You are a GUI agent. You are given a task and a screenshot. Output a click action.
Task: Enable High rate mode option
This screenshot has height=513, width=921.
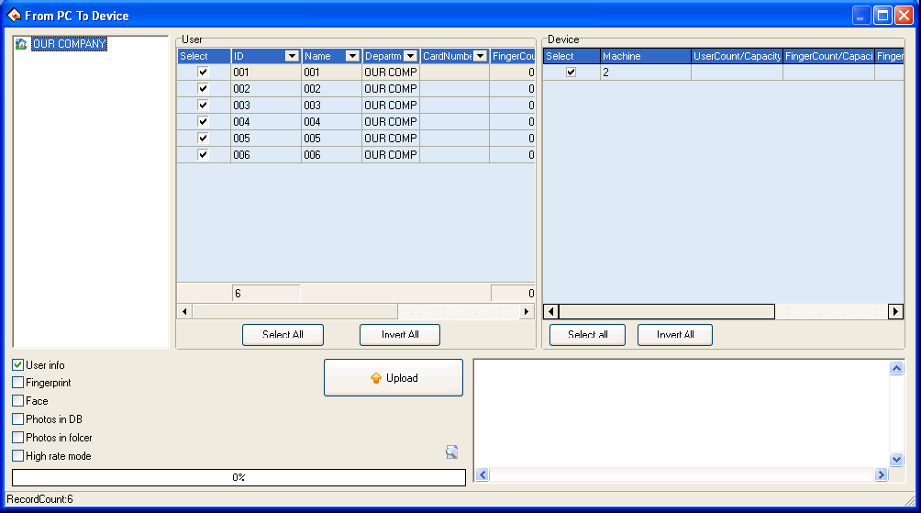coord(18,456)
